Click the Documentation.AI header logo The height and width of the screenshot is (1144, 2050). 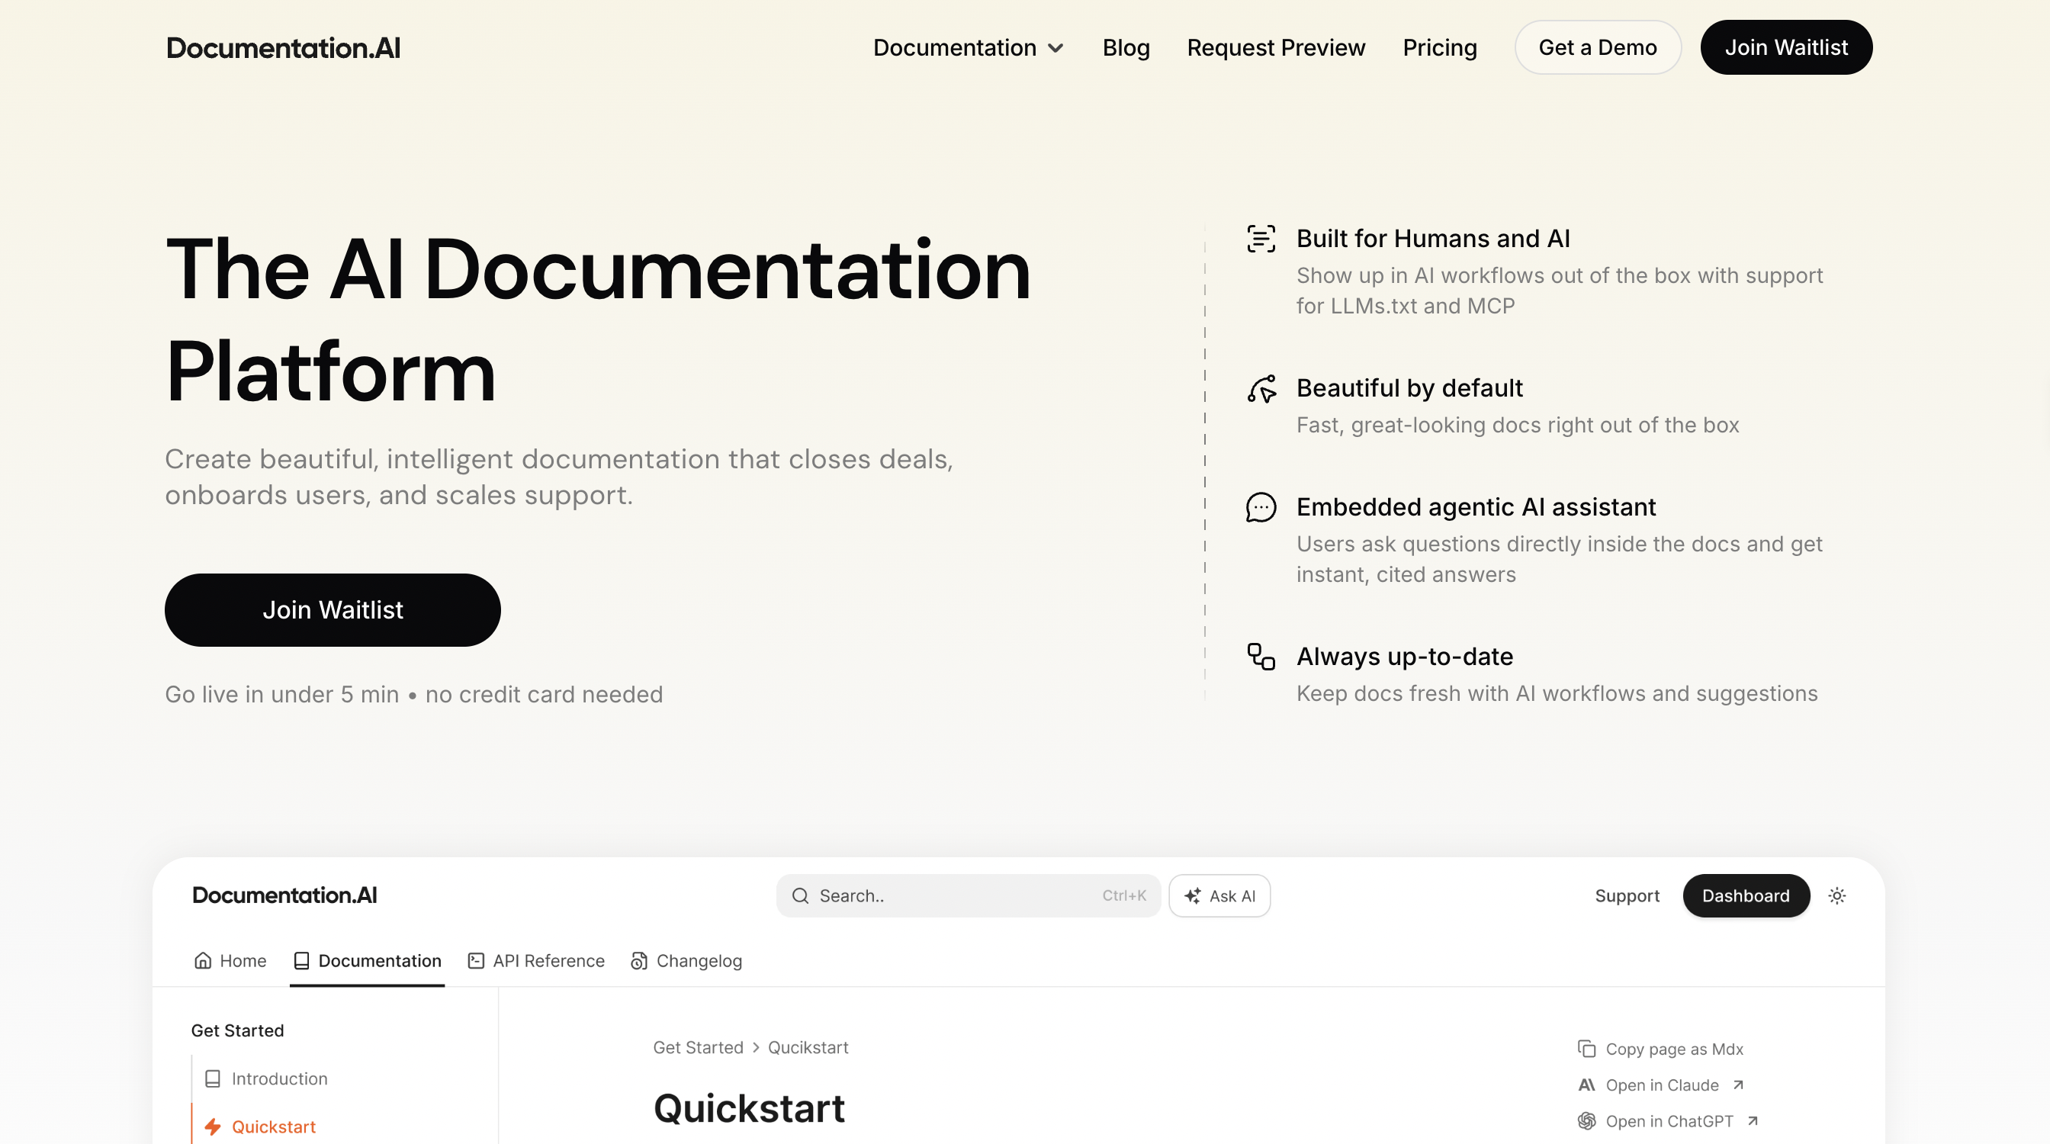283,49
